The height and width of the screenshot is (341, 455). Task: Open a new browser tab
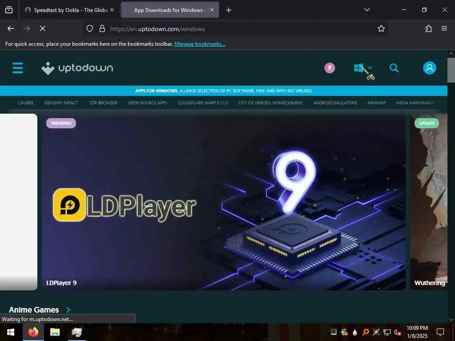[x=229, y=10]
